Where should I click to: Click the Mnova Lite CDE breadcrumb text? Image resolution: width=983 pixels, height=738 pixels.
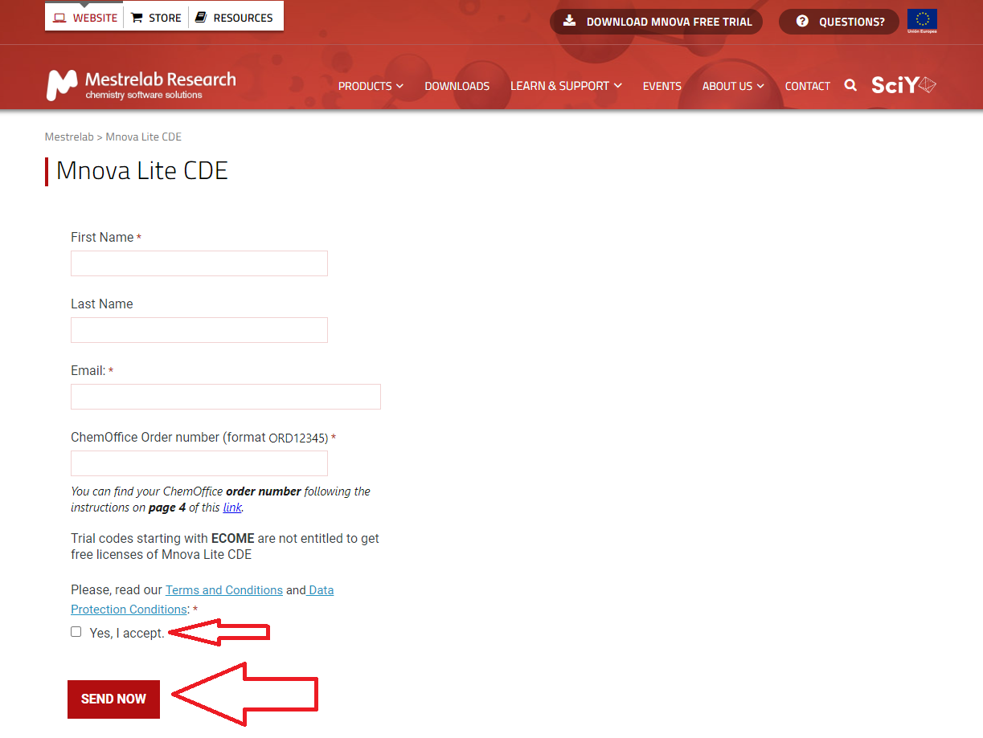(x=144, y=137)
